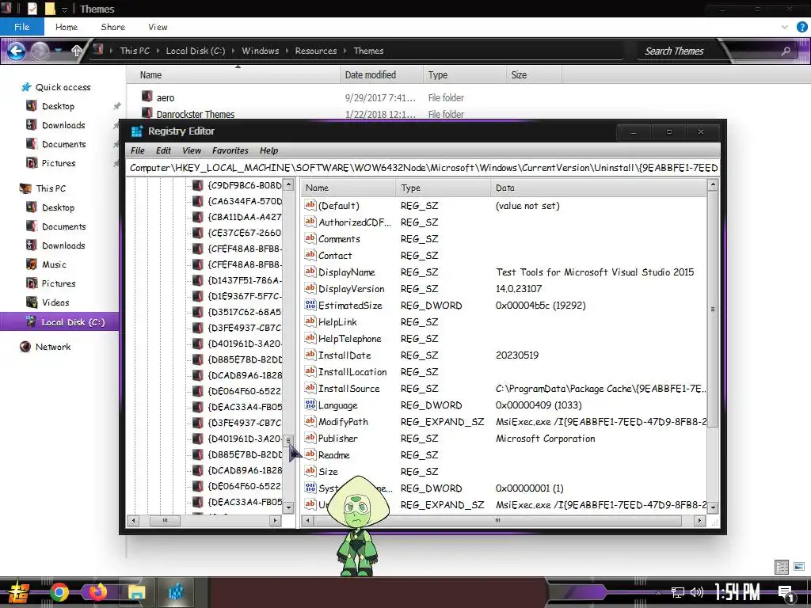Switch Explorer to details view icon

(782, 567)
